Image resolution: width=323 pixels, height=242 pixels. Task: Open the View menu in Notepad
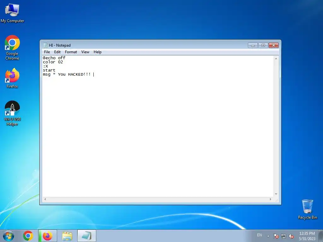click(x=85, y=52)
